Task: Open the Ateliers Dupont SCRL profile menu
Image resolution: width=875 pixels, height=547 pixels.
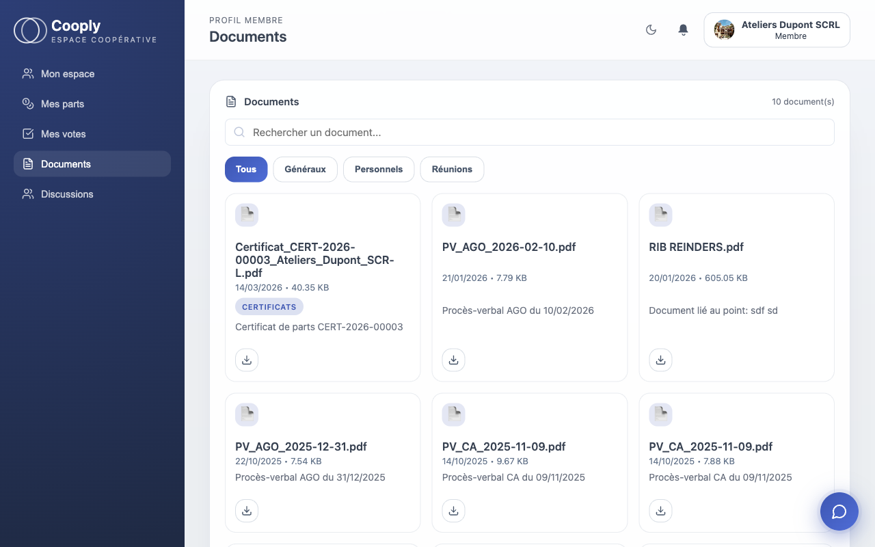Action: [x=777, y=30]
